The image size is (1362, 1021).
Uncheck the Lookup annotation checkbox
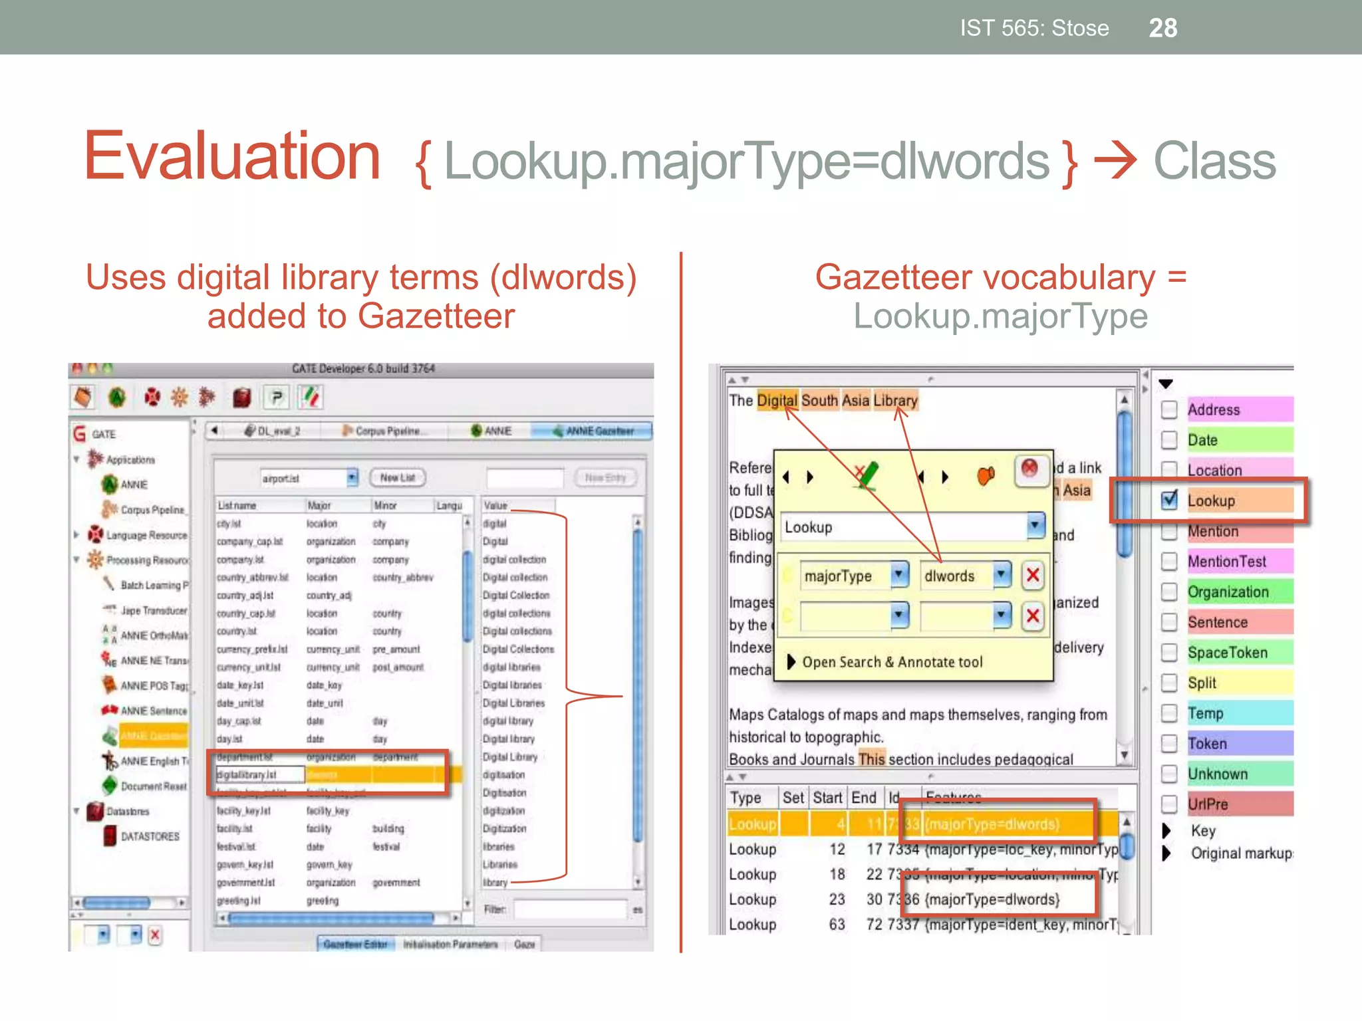tap(1169, 501)
